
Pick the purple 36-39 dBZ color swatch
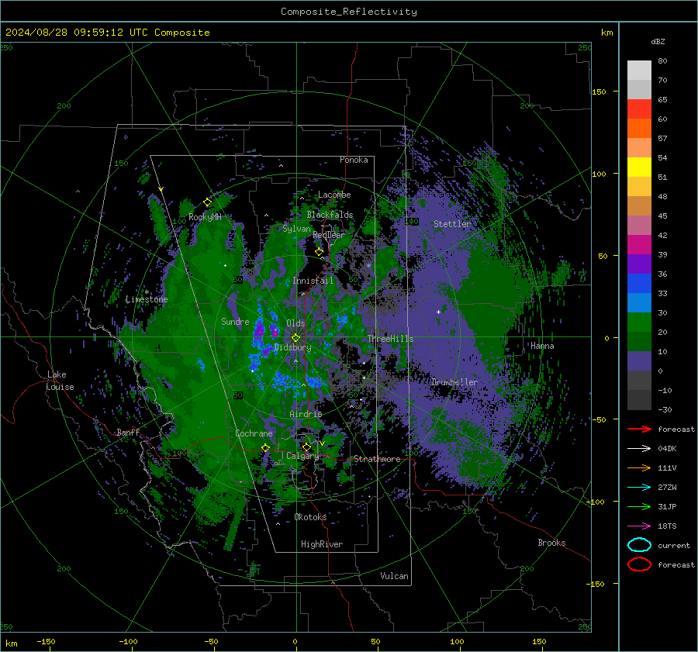(x=639, y=264)
